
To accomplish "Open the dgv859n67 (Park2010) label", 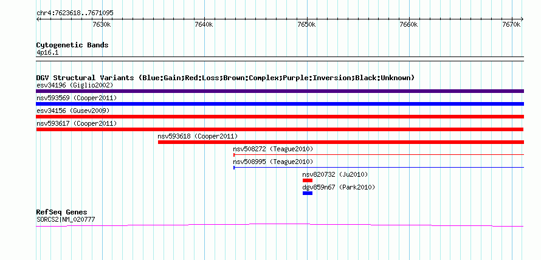I will [339, 187].
